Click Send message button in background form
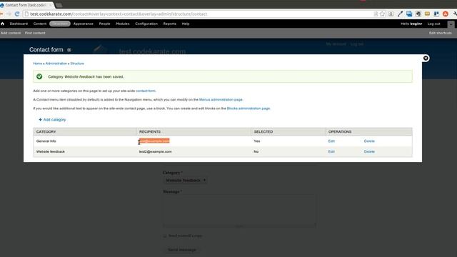 point(182,250)
